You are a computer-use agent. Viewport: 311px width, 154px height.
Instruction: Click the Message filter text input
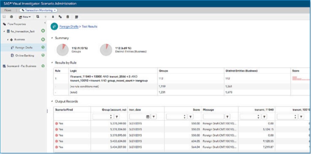pyautogui.click(x=213, y=117)
